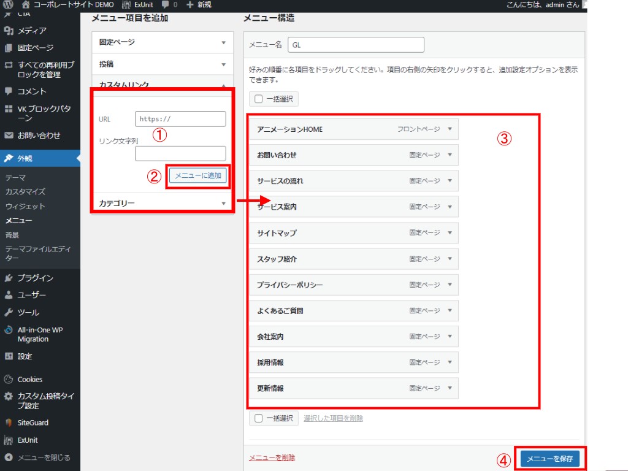Open the Users section icon
628x471 pixels.
pos(9,295)
